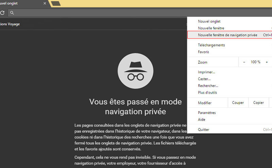The height and width of the screenshot is (168, 272).
Task: Select Imprimer... in the menu
Action: (206, 72)
